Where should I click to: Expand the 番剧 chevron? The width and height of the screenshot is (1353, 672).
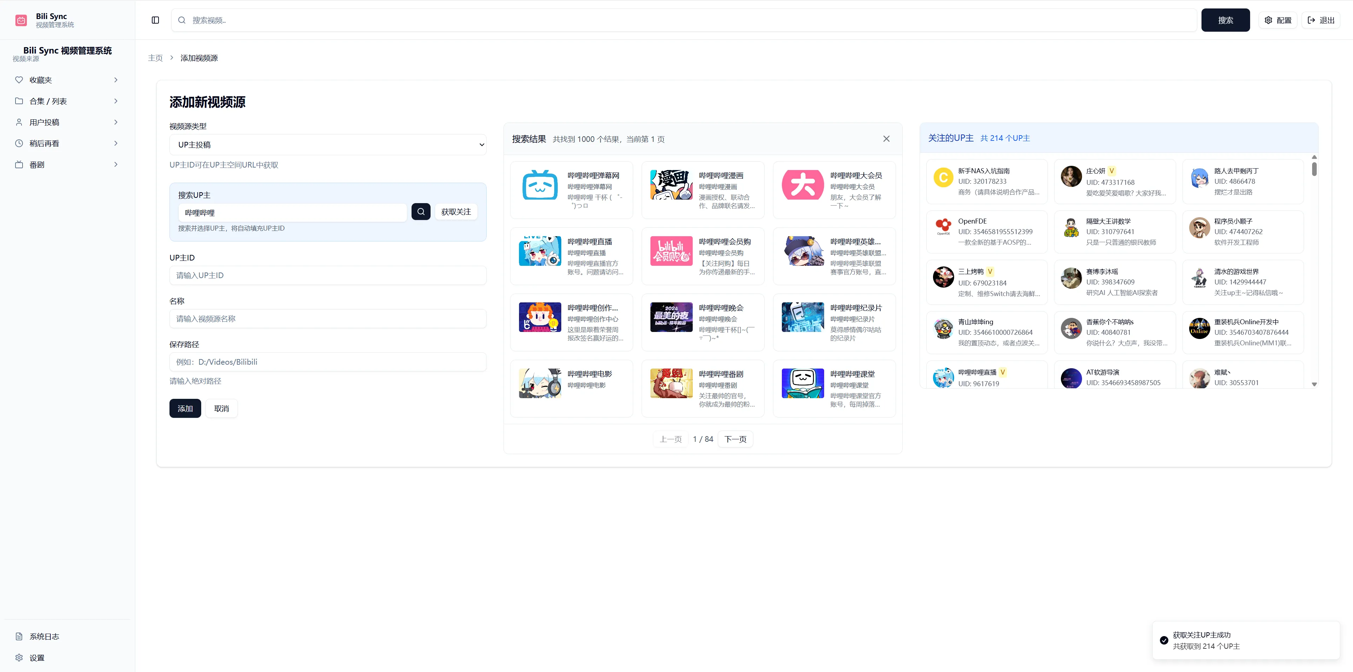click(x=116, y=165)
